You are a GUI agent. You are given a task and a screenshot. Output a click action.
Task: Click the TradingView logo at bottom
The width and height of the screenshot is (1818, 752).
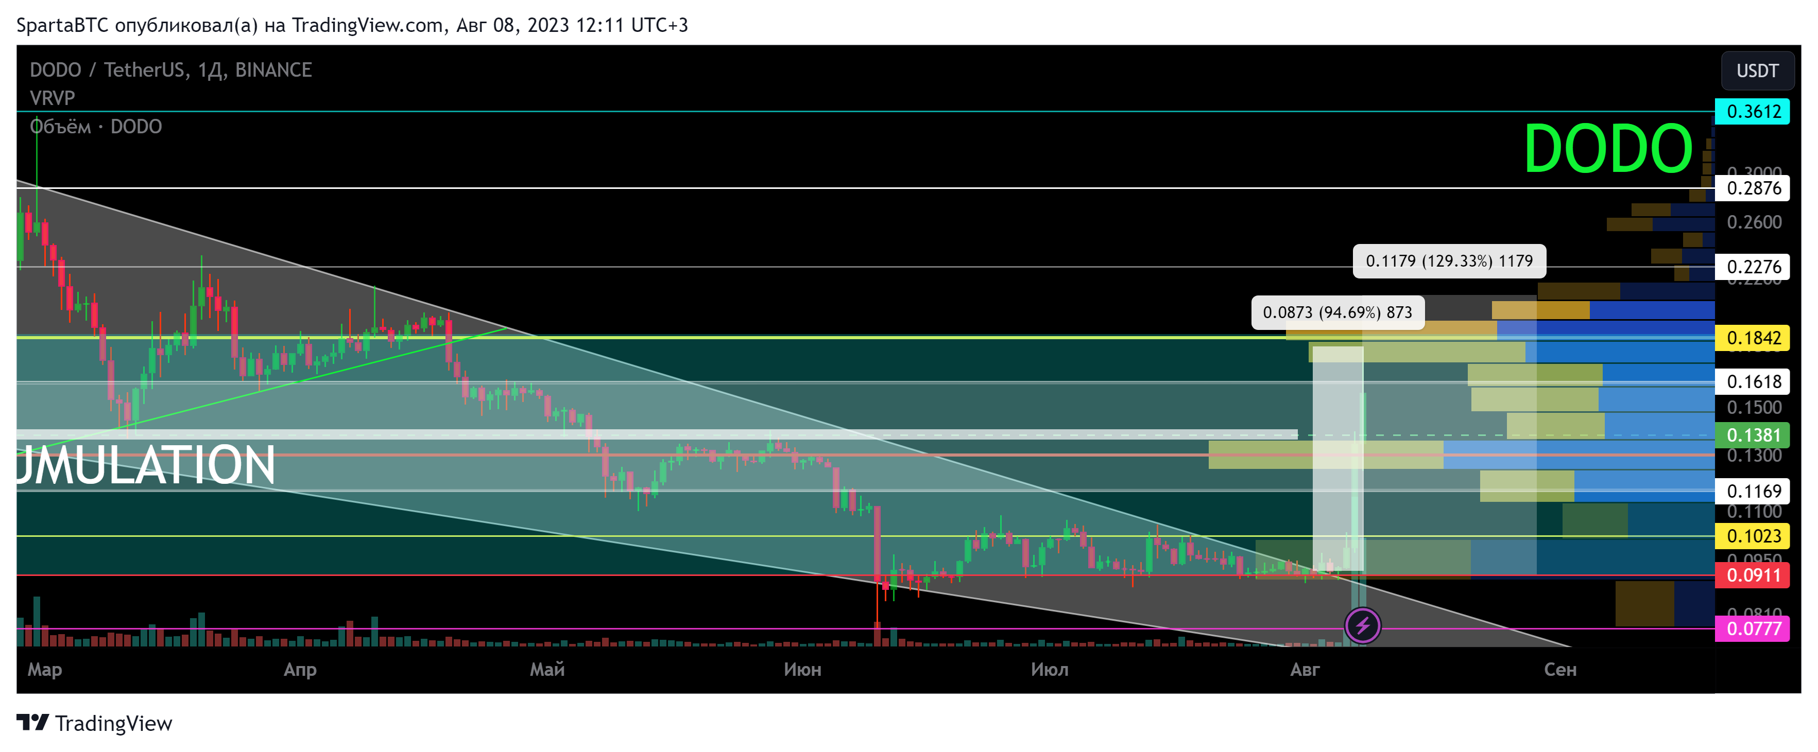tap(94, 723)
